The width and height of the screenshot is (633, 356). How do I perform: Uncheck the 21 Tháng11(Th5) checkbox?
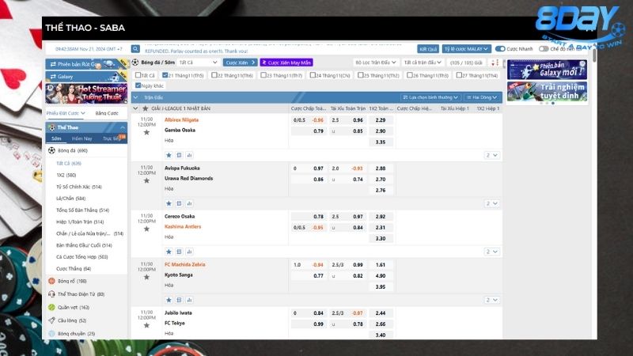[165, 75]
